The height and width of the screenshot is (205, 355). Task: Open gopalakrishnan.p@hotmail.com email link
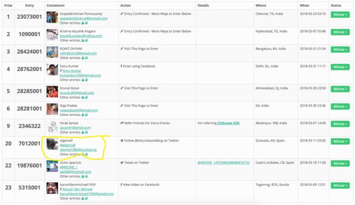pyautogui.click(x=84, y=18)
